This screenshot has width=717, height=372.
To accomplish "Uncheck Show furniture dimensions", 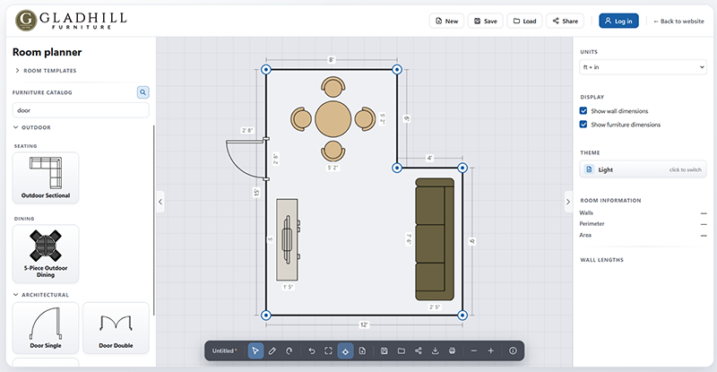I will (583, 125).
